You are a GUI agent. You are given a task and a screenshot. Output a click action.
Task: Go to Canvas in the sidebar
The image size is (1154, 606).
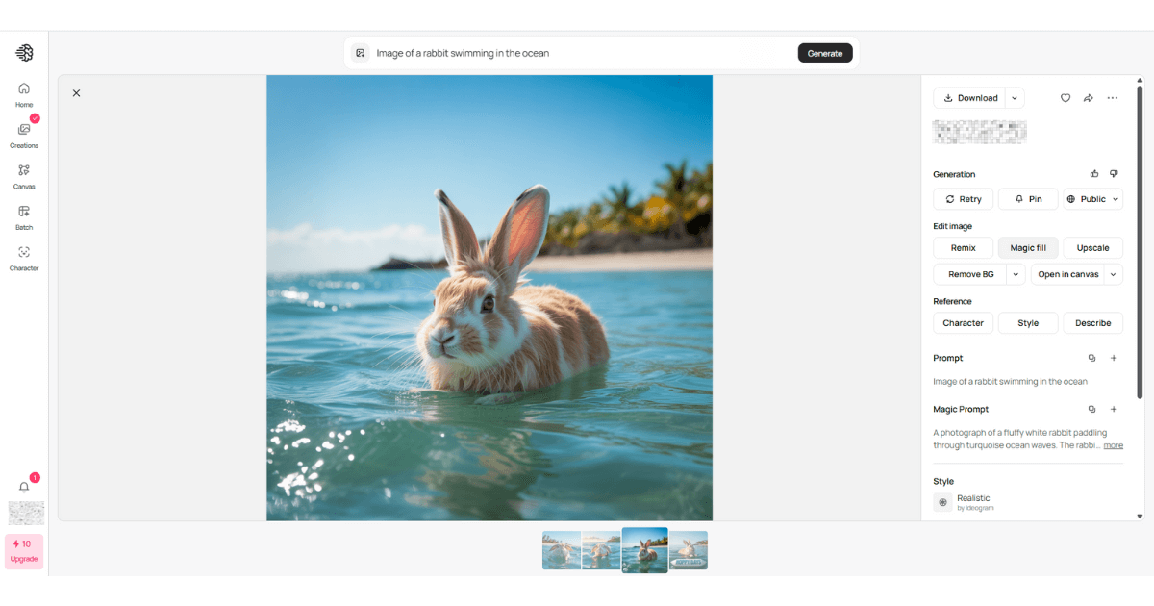[x=24, y=175]
